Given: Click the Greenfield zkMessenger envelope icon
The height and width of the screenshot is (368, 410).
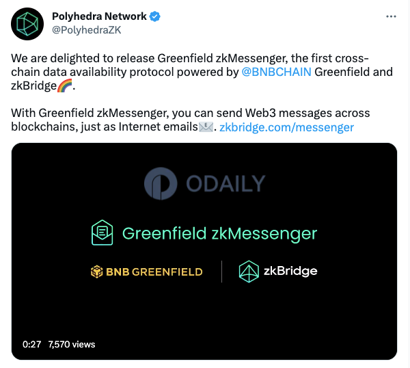Looking at the screenshot, I should tap(102, 233).
